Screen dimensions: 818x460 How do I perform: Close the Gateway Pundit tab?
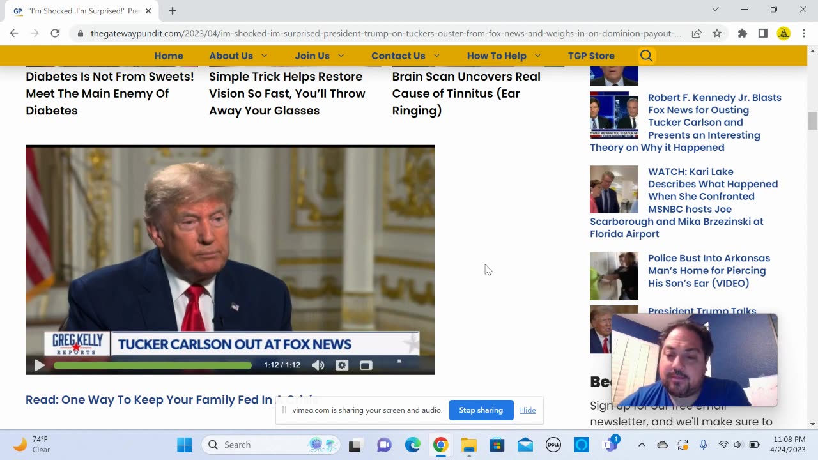tap(148, 11)
